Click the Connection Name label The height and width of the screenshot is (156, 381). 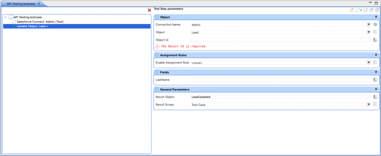pos(168,25)
